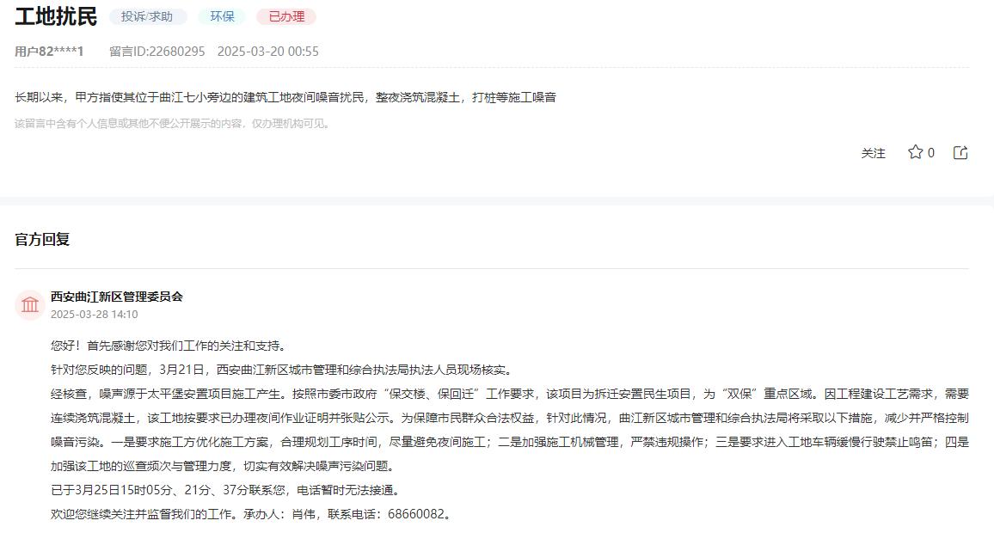Click line beginning 经核查，噪声源于
This screenshot has height=539, width=994.
coord(510,394)
